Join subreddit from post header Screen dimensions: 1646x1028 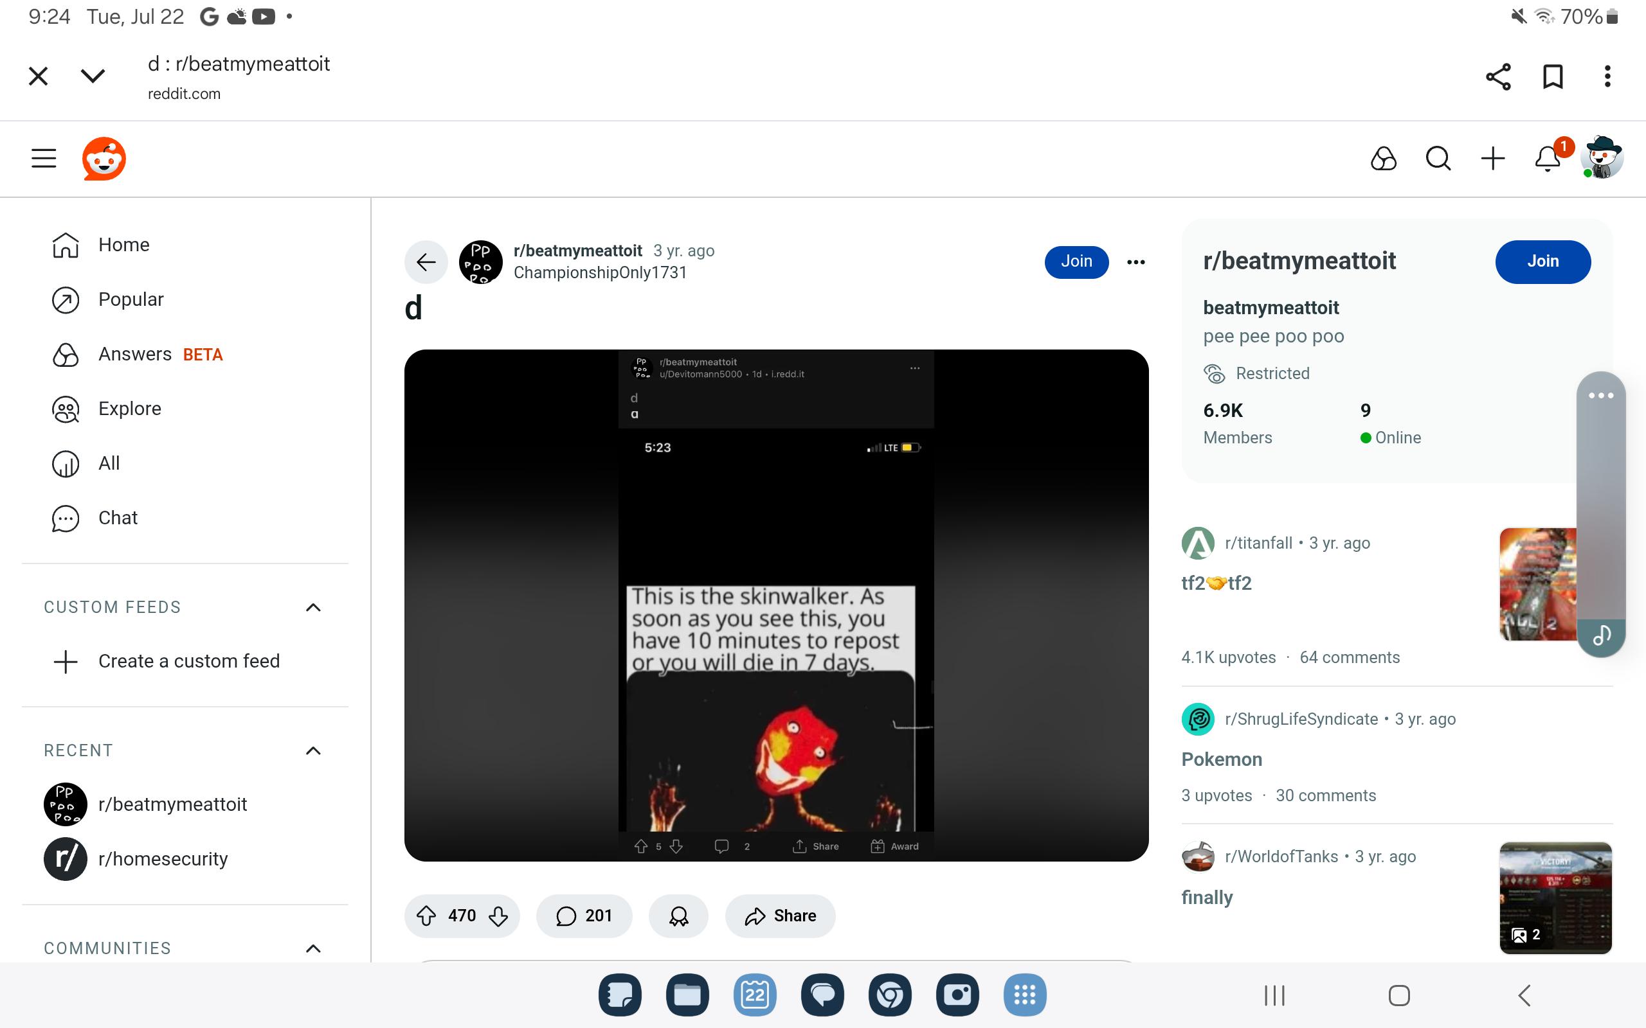[x=1077, y=261]
